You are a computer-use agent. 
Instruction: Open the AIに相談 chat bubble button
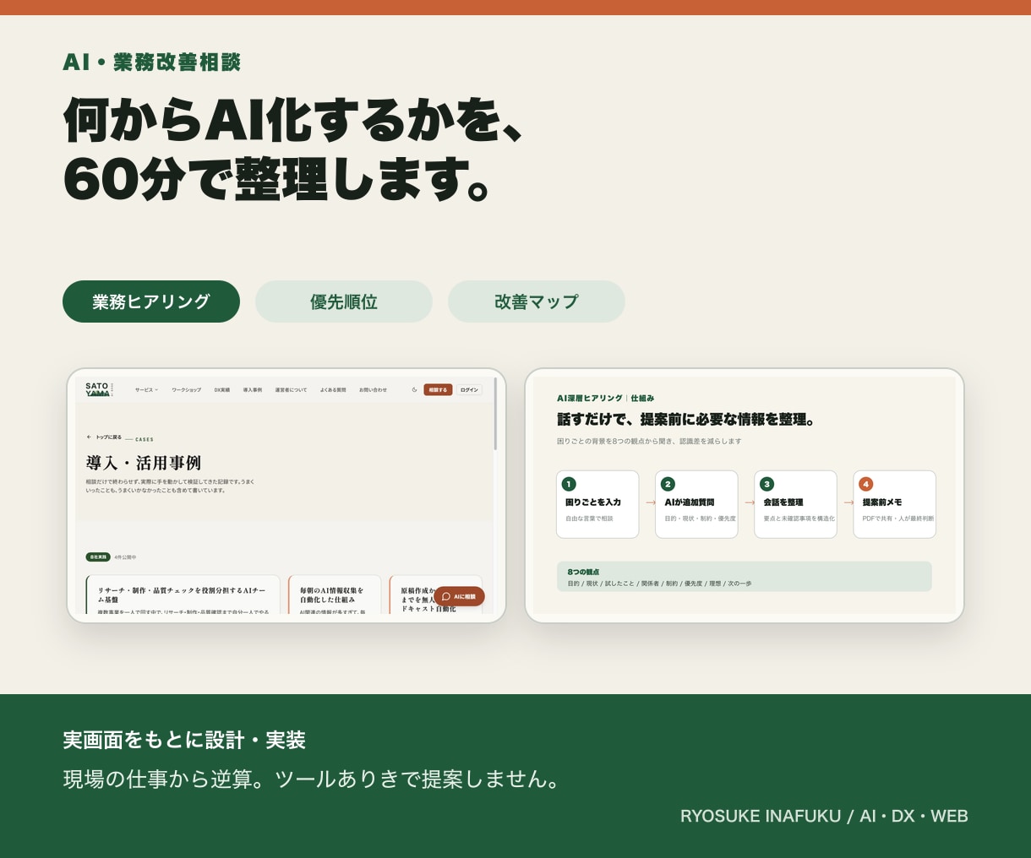coord(459,596)
